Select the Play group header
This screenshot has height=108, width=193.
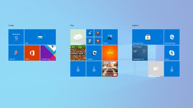pyautogui.click(x=72, y=25)
